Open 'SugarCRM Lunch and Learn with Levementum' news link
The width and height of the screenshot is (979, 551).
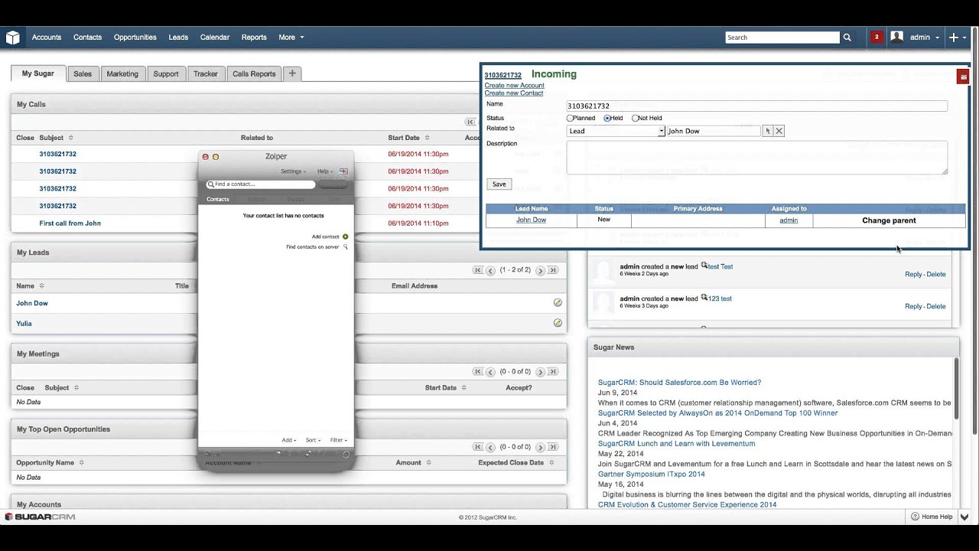pos(676,444)
